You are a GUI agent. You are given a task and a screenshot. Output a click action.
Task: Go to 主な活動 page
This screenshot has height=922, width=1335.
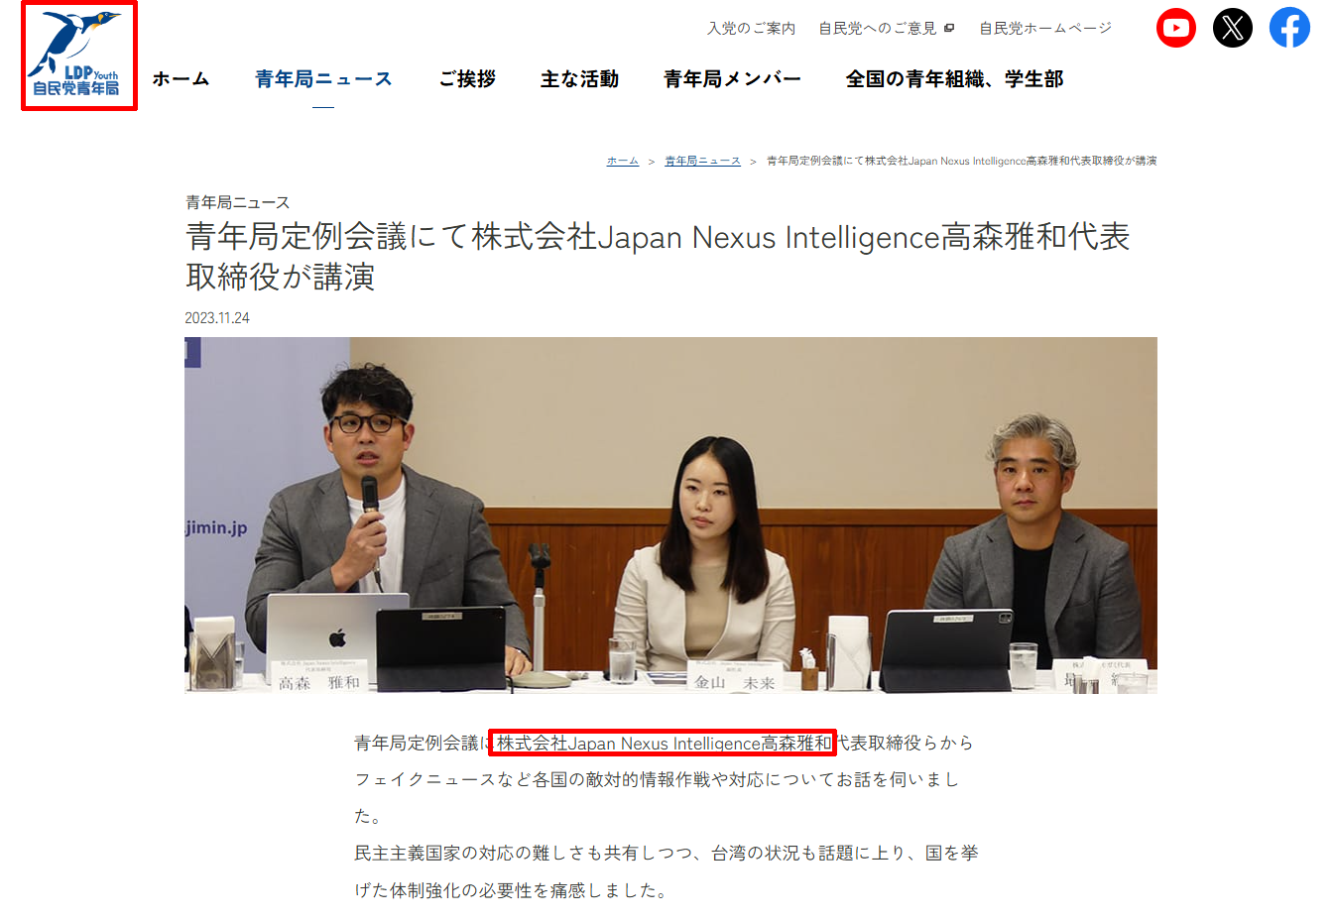click(x=579, y=78)
